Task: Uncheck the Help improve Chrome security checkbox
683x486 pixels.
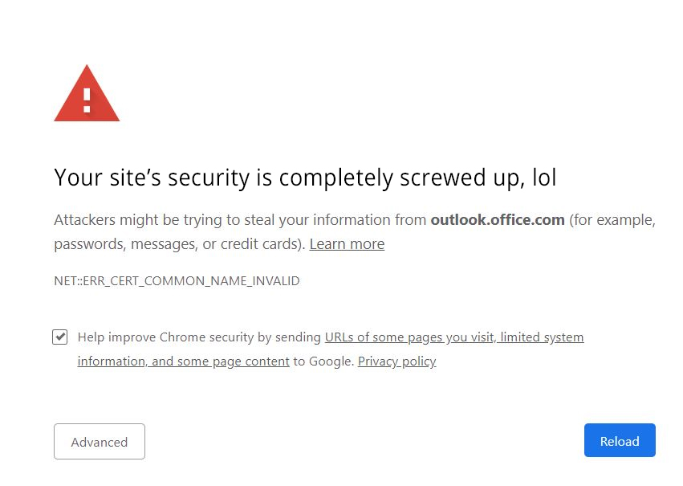Action: pyautogui.click(x=59, y=337)
